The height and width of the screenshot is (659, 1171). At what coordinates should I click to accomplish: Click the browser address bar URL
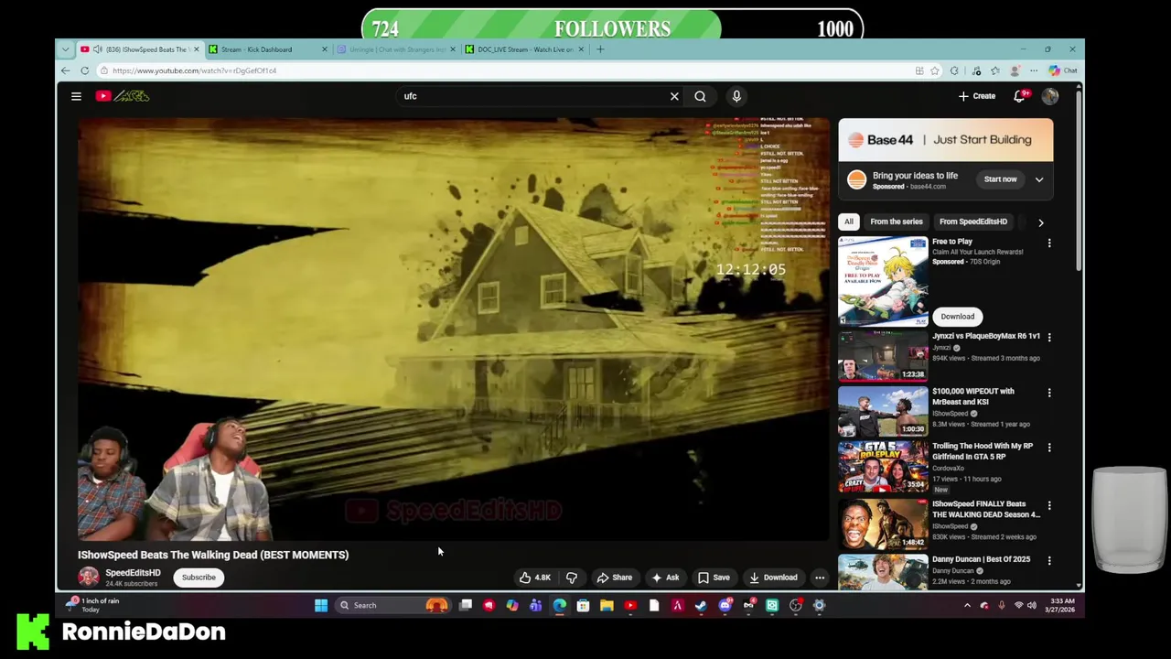tap(194, 70)
